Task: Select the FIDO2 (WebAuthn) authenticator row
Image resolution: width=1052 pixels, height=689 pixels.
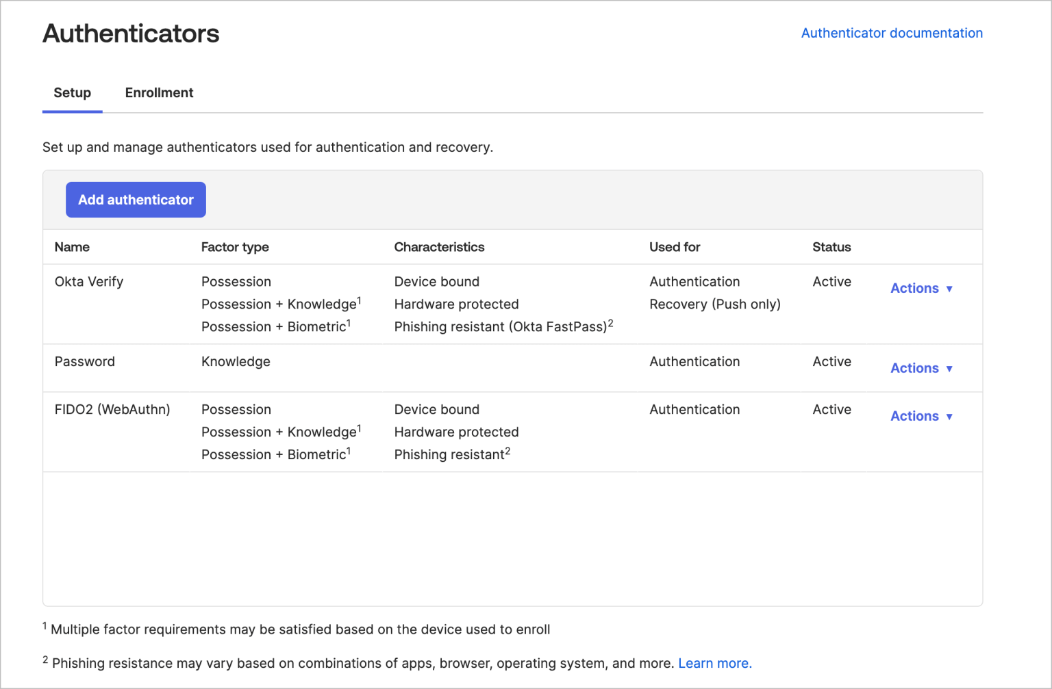Action: [x=113, y=409]
